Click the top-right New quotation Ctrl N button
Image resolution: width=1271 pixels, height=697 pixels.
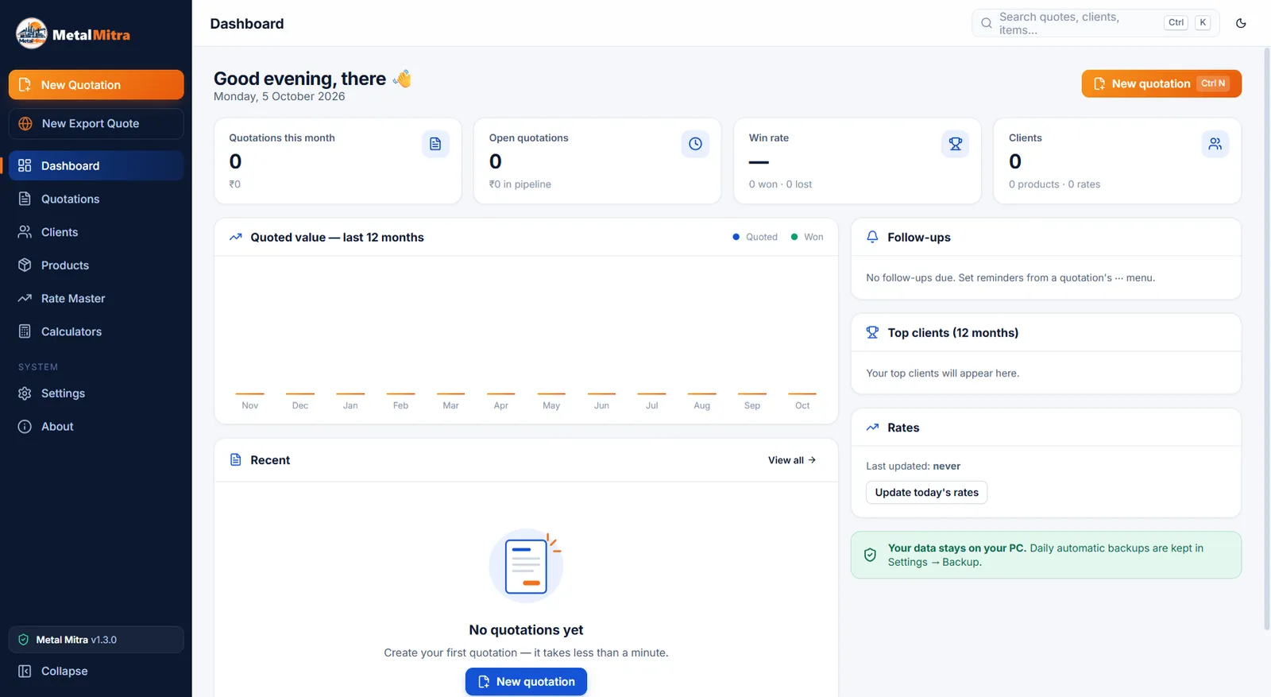point(1161,83)
